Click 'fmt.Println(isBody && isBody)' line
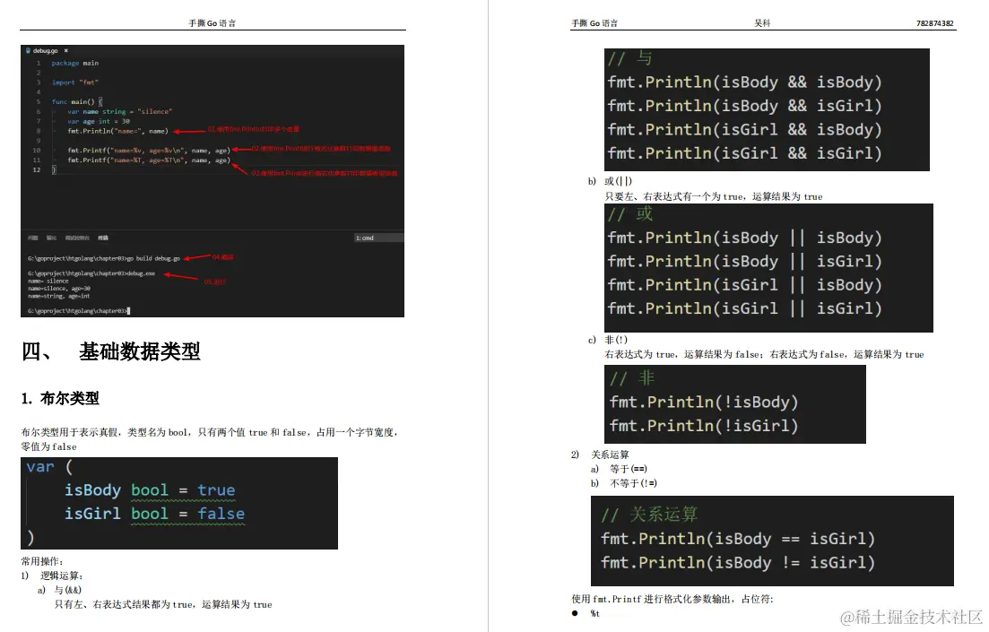The height and width of the screenshot is (632, 989). pyautogui.click(x=744, y=82)
